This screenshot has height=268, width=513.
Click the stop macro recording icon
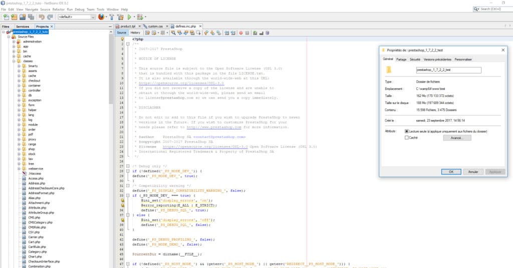point(247,32)
